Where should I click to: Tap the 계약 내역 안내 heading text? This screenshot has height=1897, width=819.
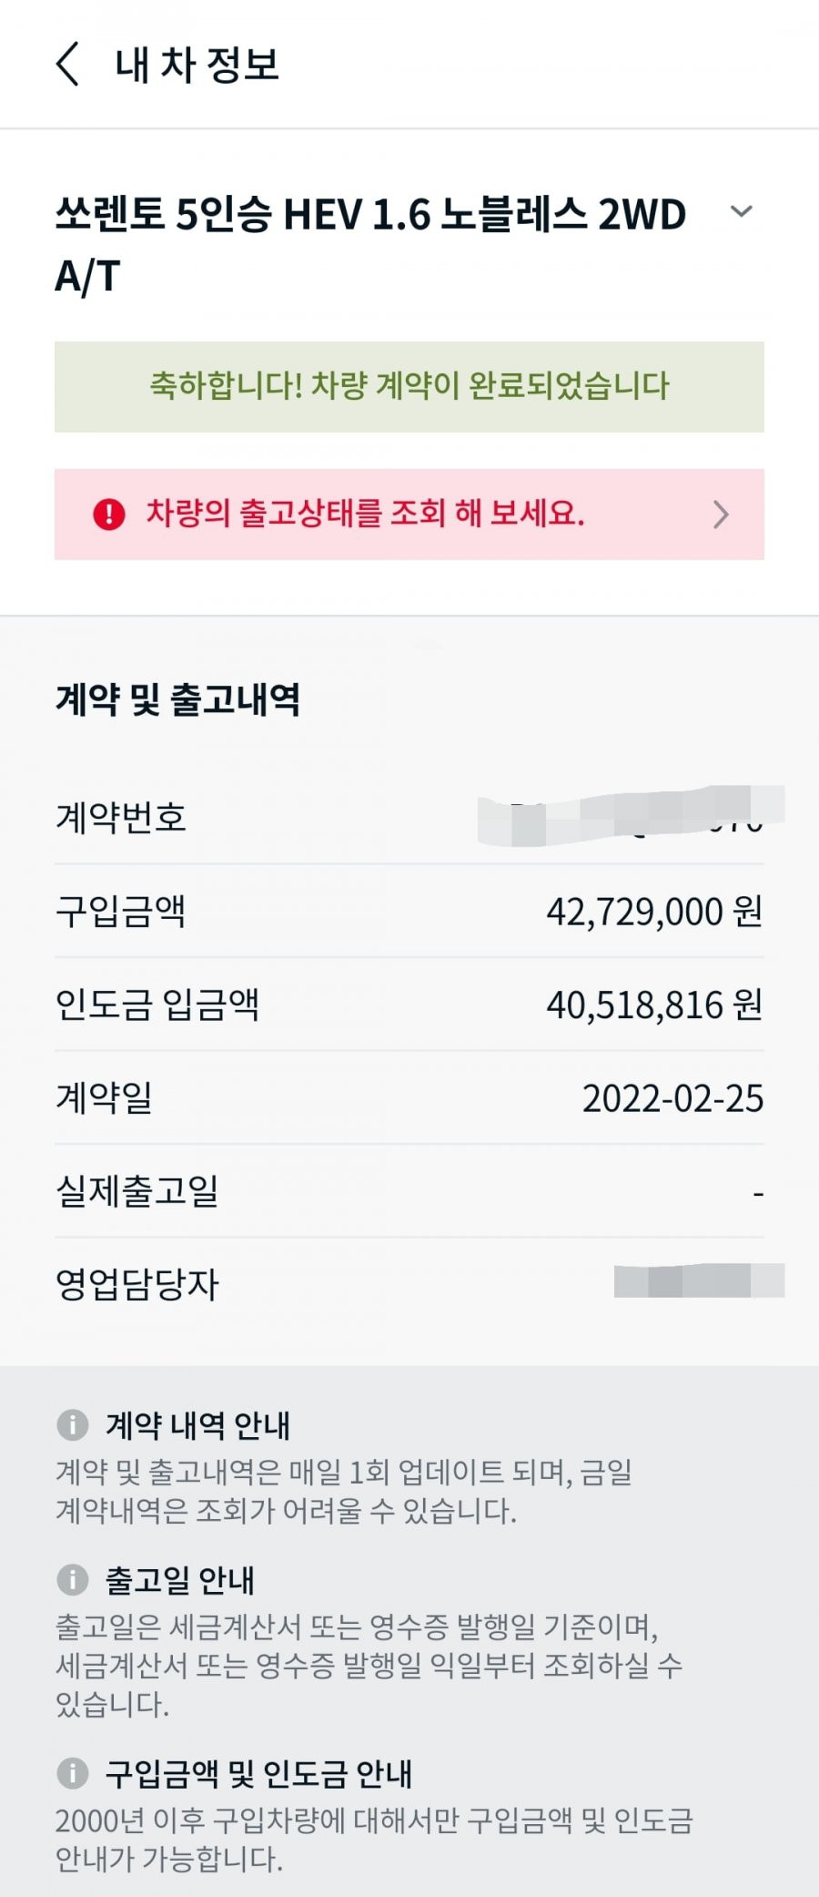click(x=197, y=1425)
